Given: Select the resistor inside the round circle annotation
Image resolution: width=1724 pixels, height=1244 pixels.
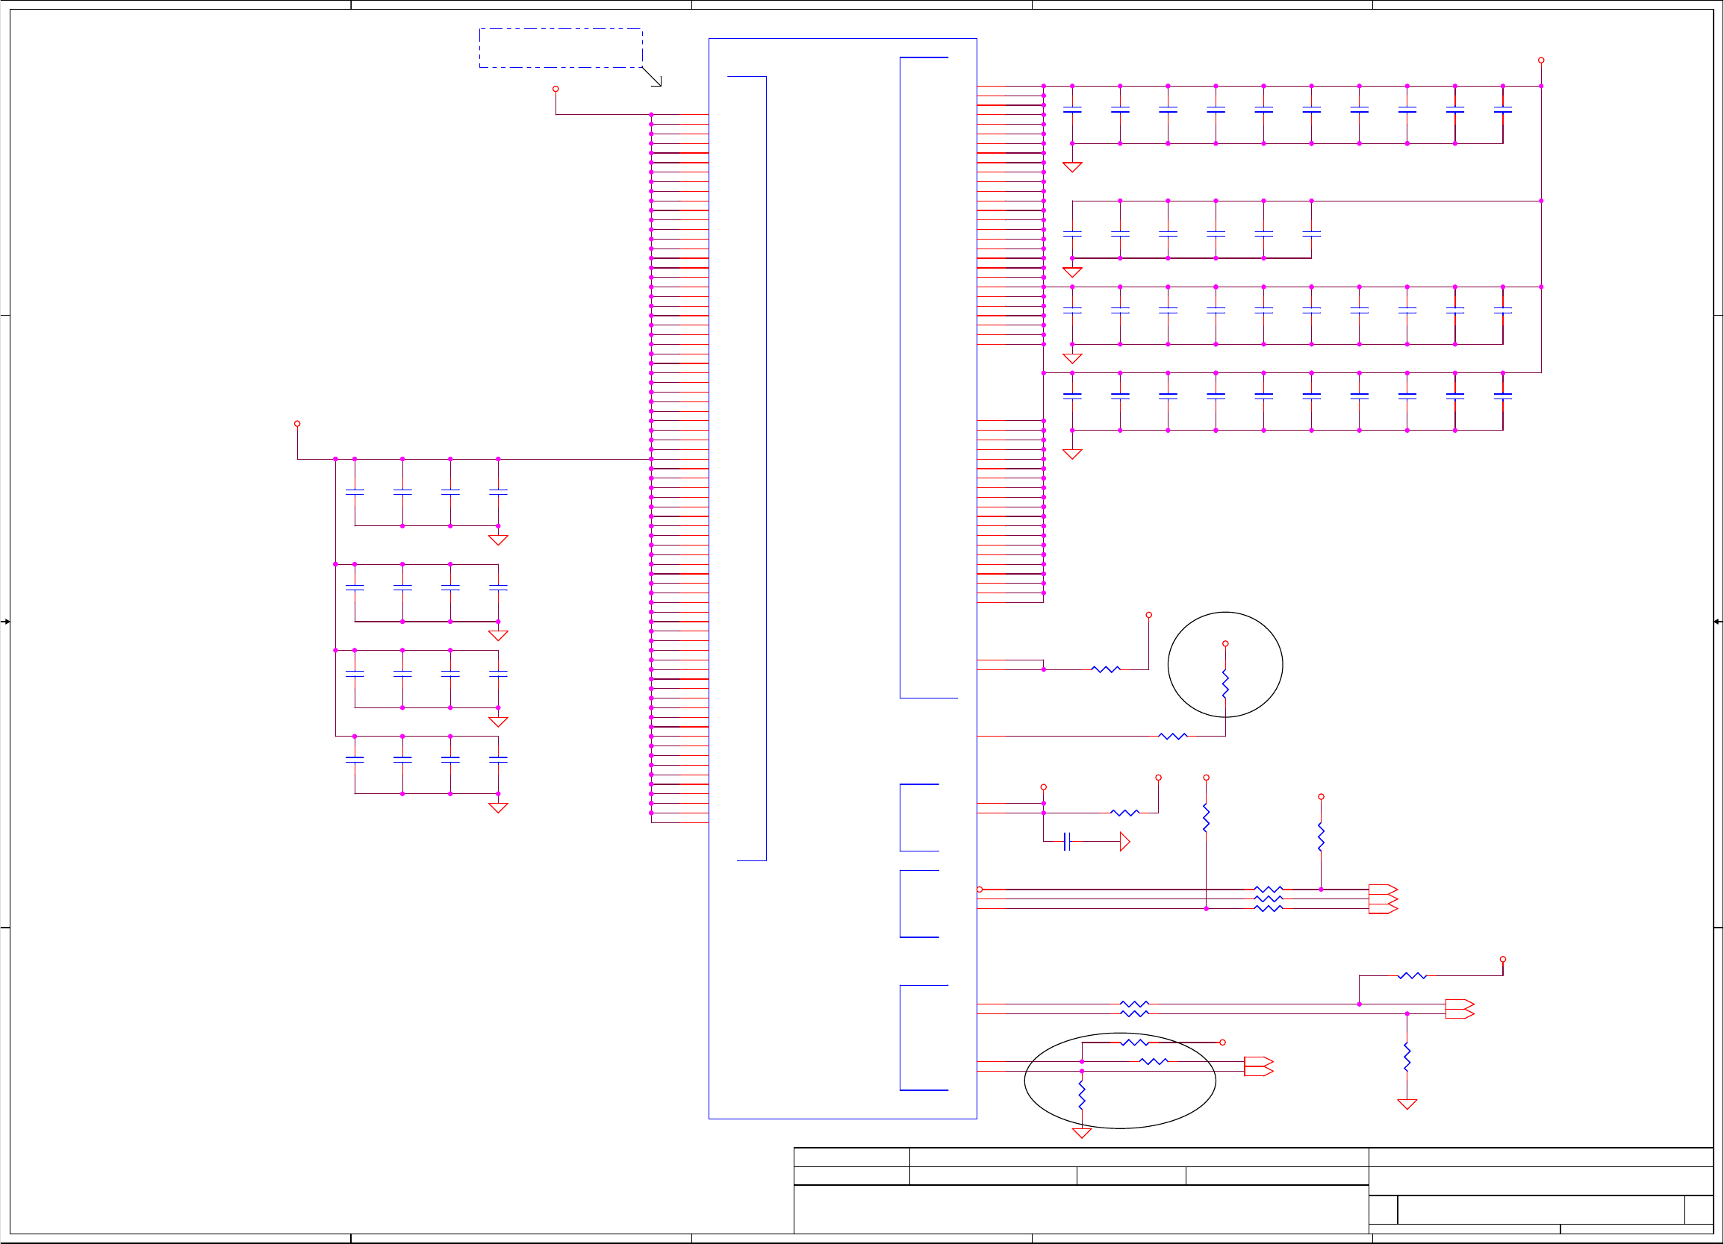Looking at the screenshot, I should 1224,684.
